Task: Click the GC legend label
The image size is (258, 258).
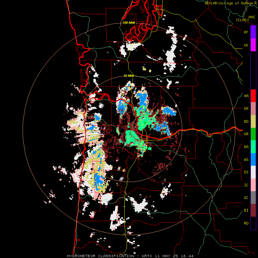Action: click(x=246, y=198)
